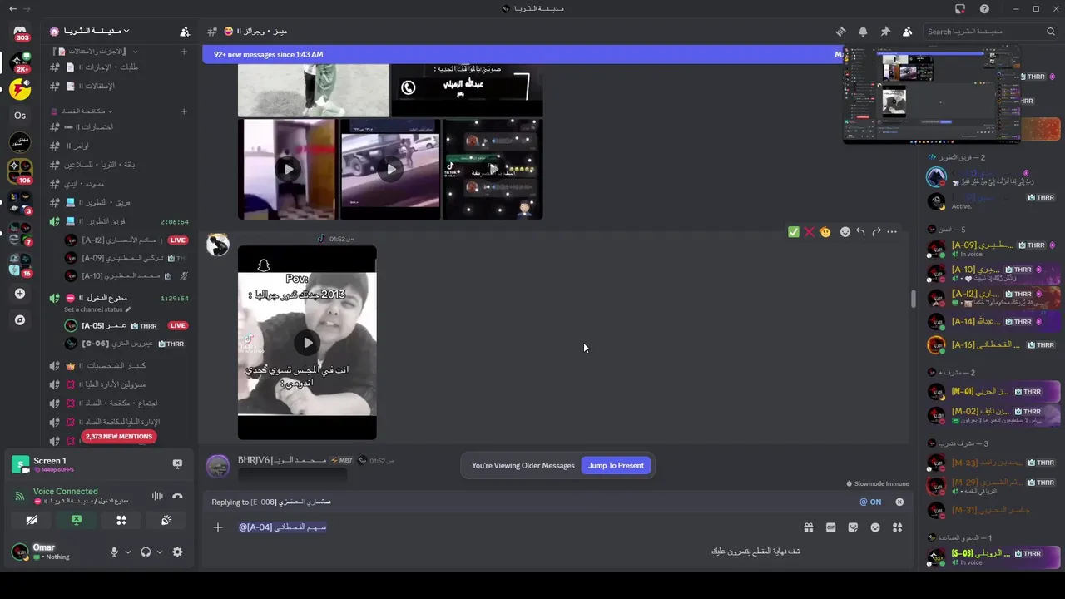Open the picture-in-picture stream preview

point(932,96)
